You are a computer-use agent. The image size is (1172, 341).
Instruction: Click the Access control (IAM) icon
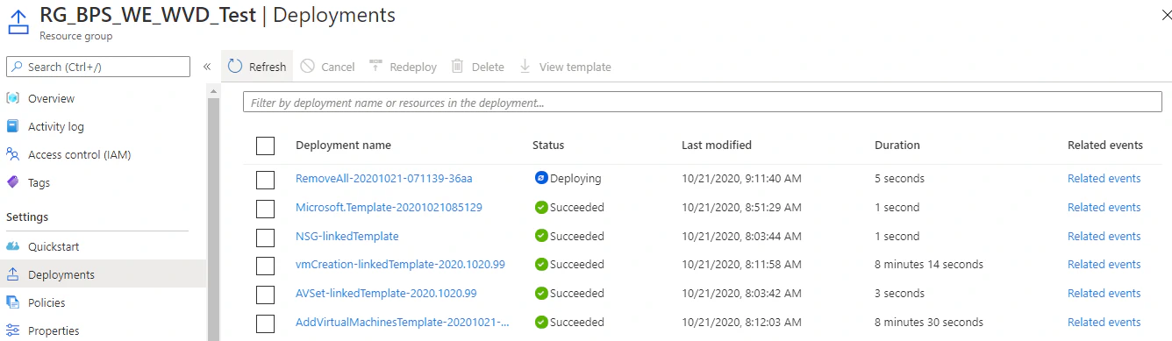13,154
